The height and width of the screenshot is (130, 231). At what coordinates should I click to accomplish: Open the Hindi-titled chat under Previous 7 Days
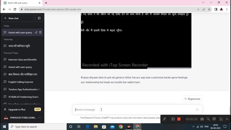22,74
